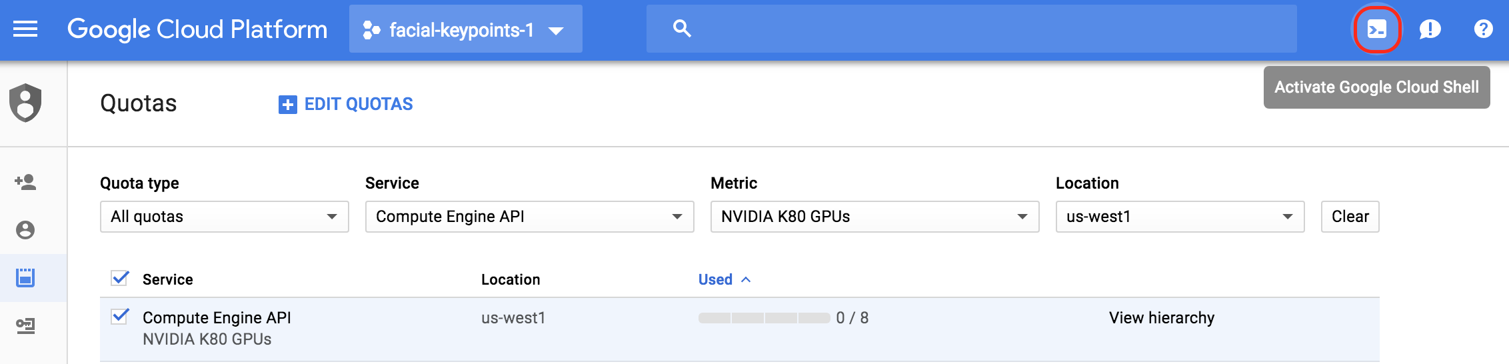The width and height of the screenshot is (1509, 364).
Task: Click the NVIDIA K80 GPUs row subtitle
Action: pos(207,339)
